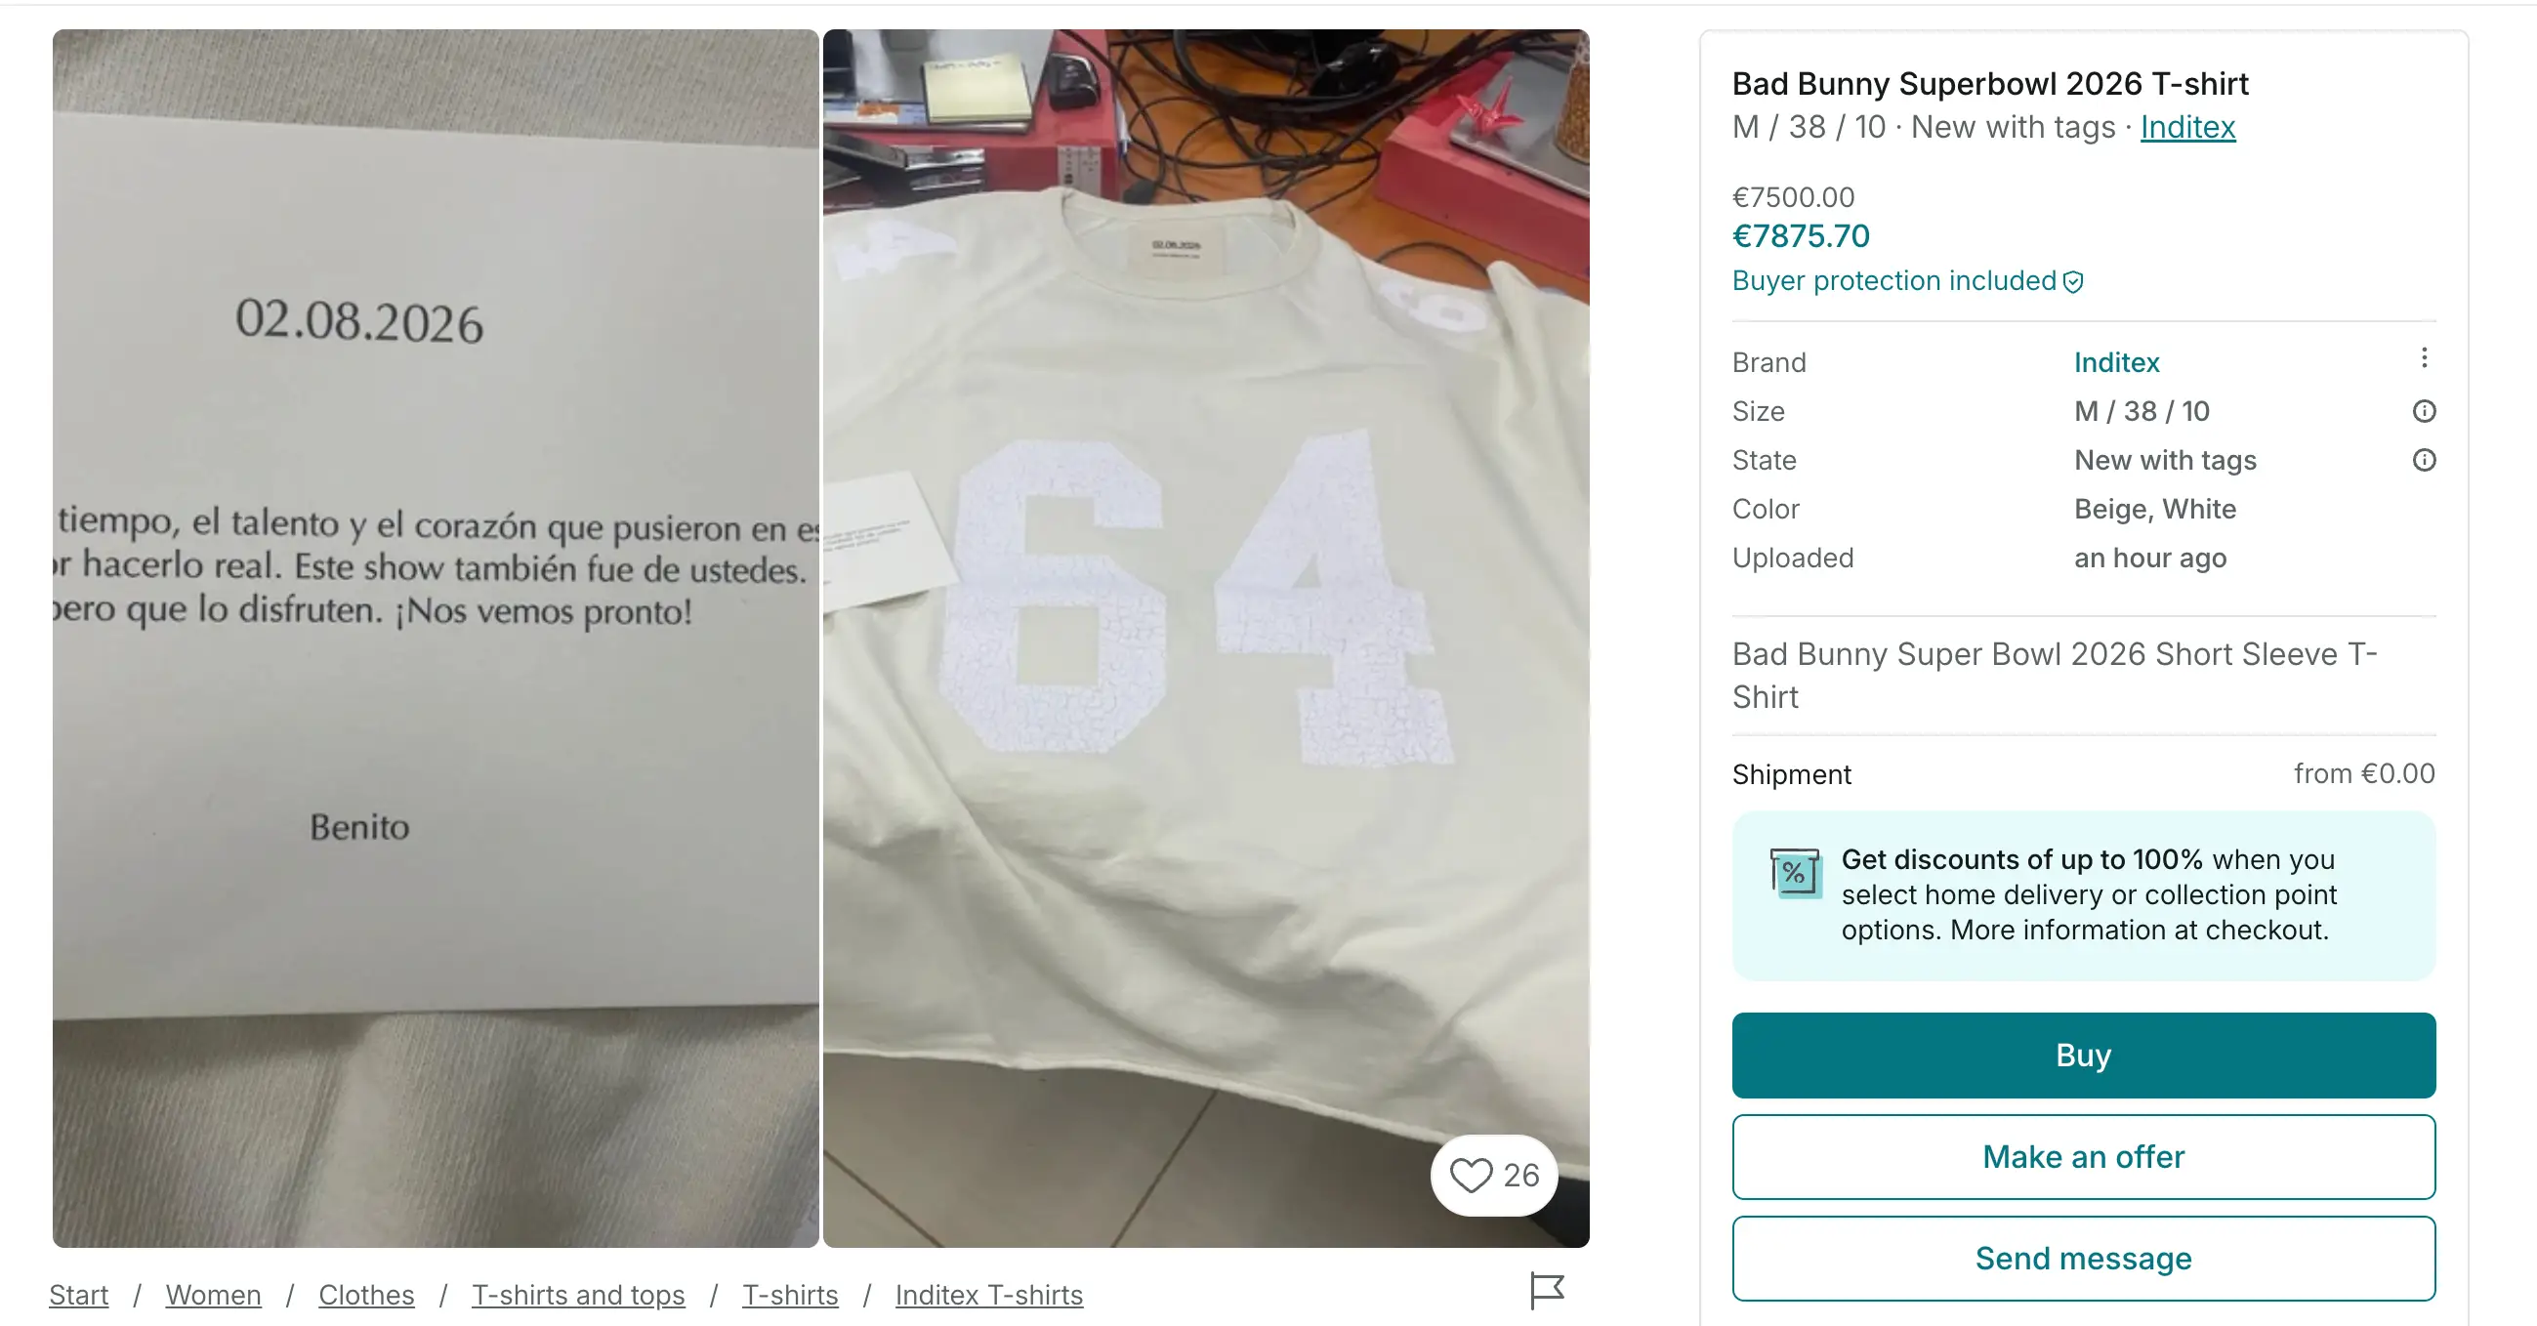View size details via the Size info icon

(2424, 411)
